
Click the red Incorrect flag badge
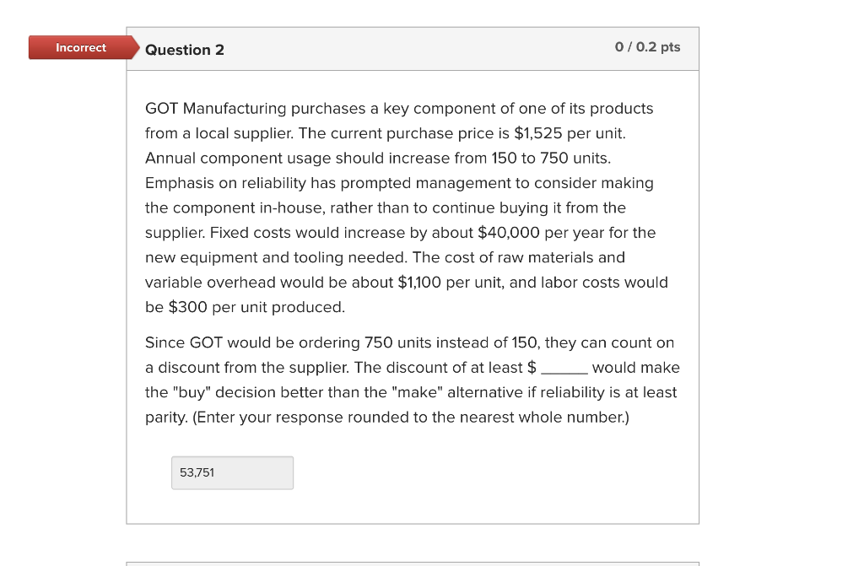pos(80,47)
